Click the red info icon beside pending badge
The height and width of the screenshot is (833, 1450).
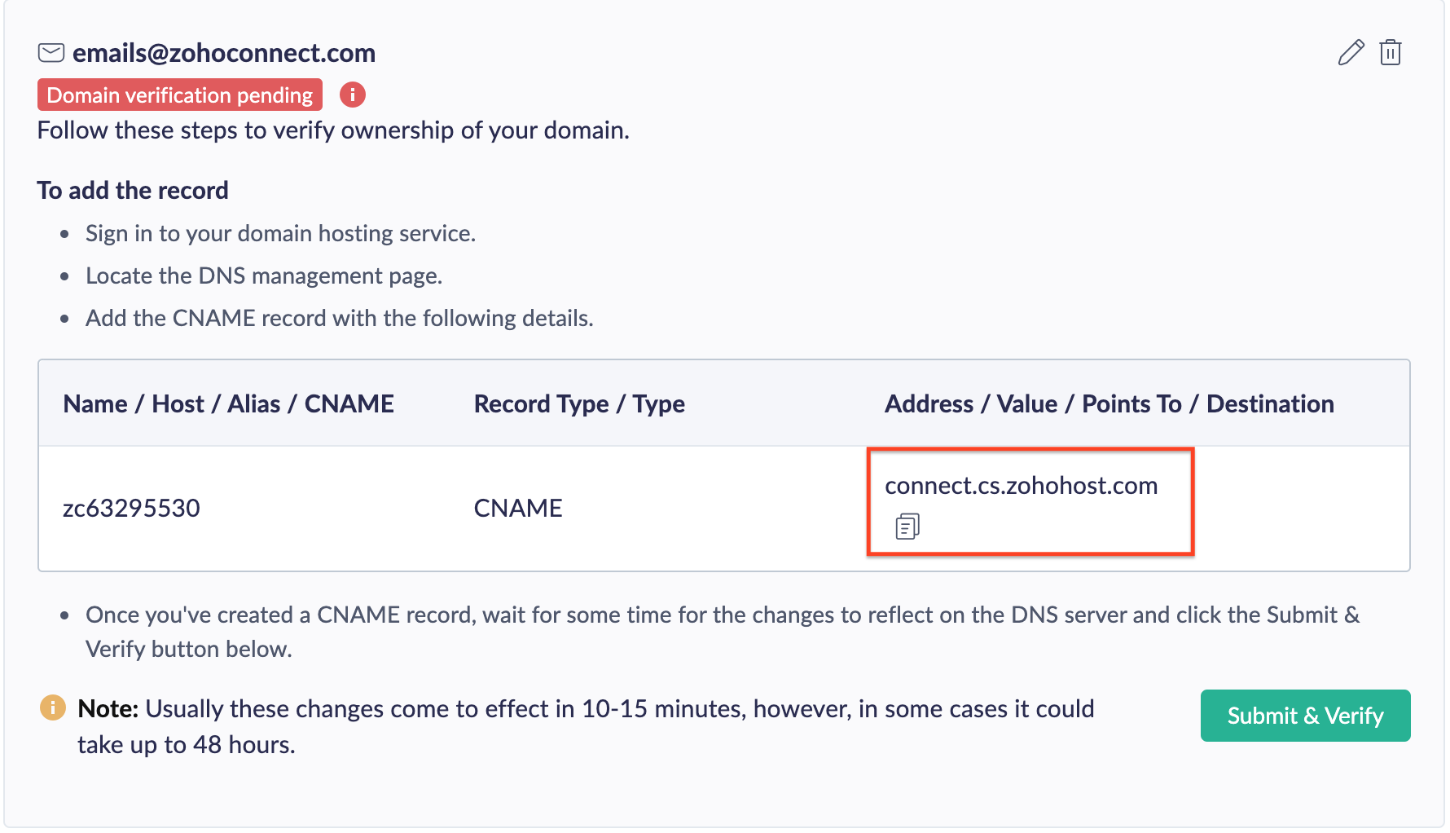[x=352, y=95]
